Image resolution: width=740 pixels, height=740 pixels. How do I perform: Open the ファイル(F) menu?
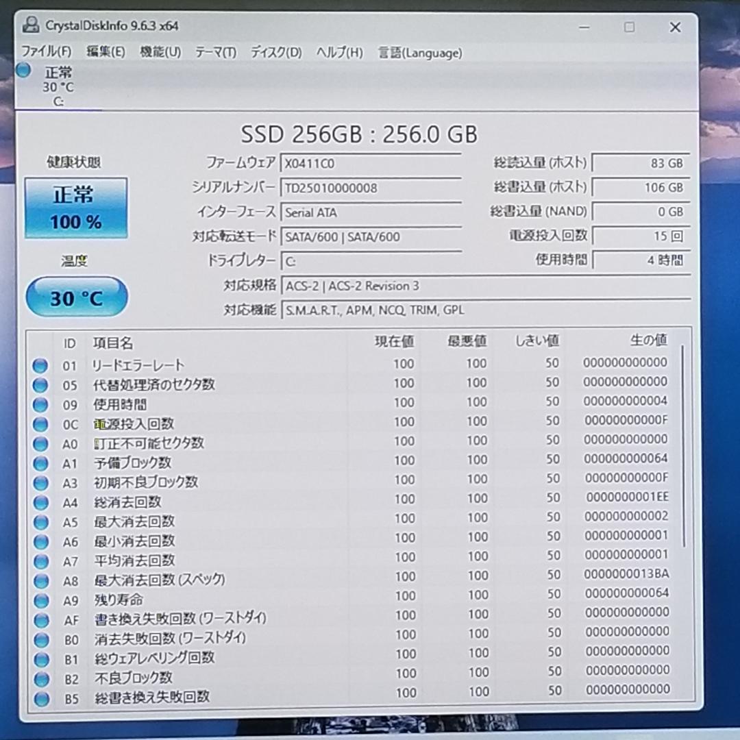tap(49, 52)
